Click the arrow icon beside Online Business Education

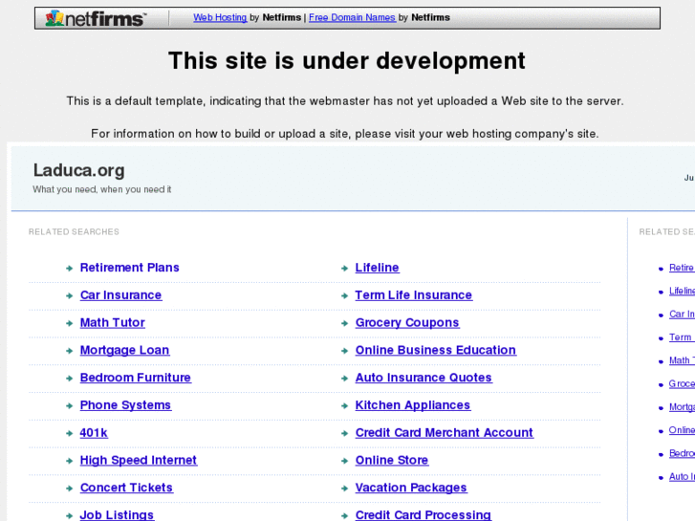tap(344, 351)
